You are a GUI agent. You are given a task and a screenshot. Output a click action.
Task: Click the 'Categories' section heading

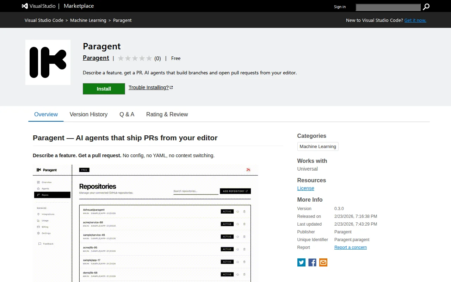click(312, 136)
